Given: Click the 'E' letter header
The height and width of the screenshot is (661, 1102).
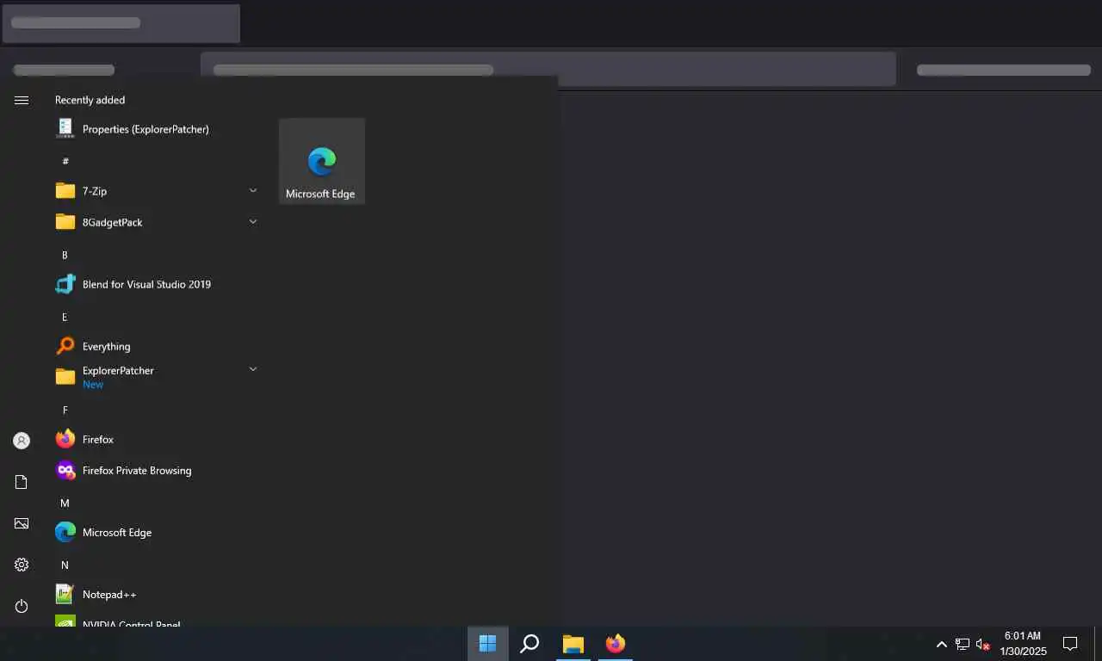Looking at the screenshot, I should (65, 317).
